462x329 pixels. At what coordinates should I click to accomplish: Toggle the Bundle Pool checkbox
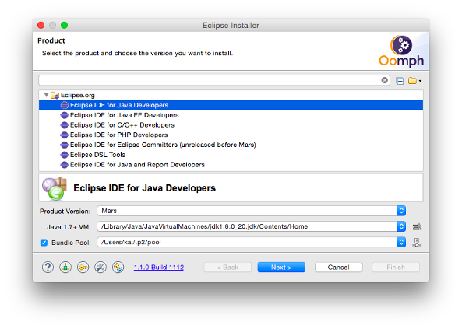pyautogui.click(x=44, y=243)
